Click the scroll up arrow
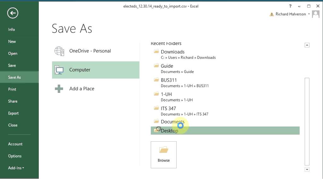The image size is (323, 179). point(307,45)
